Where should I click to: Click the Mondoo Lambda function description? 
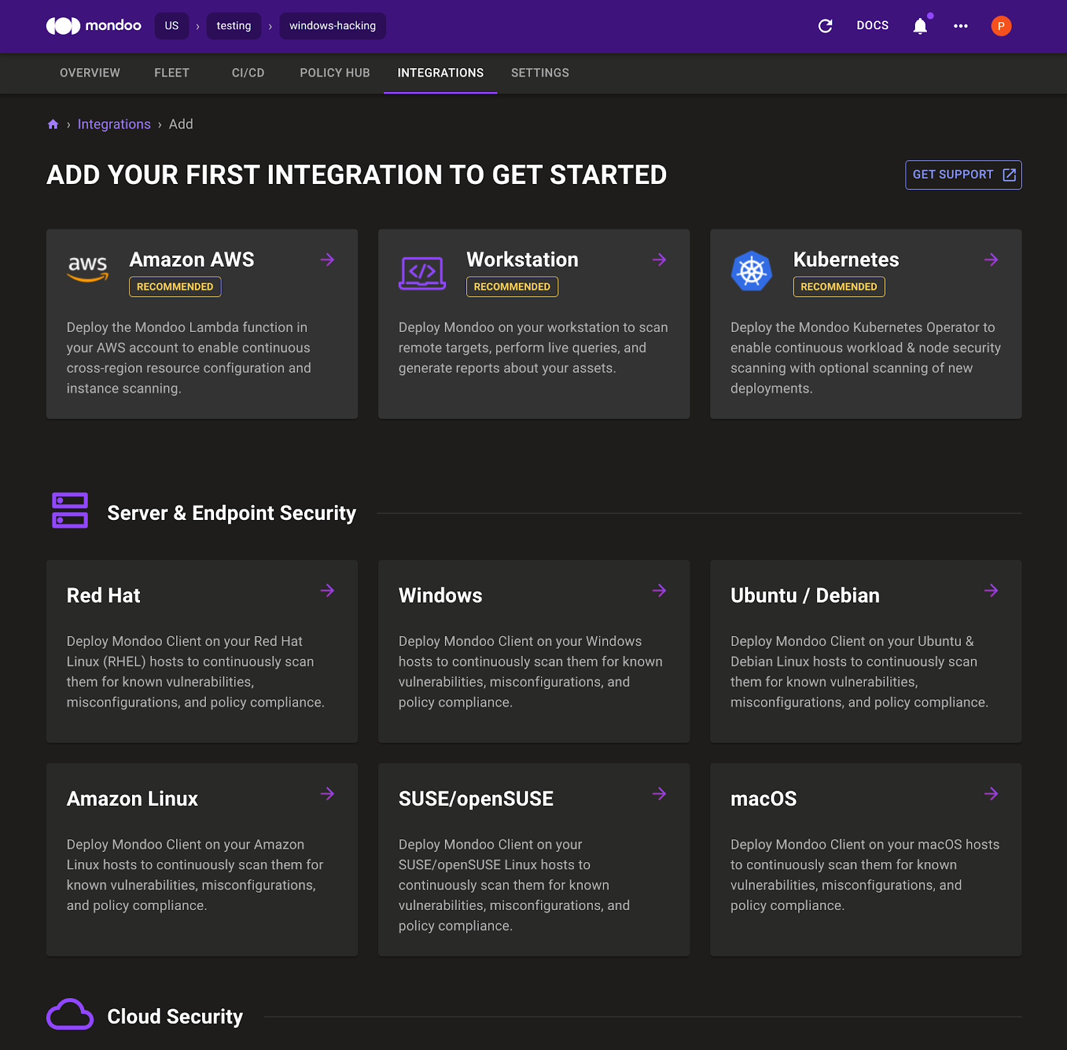tap(189, 357)
